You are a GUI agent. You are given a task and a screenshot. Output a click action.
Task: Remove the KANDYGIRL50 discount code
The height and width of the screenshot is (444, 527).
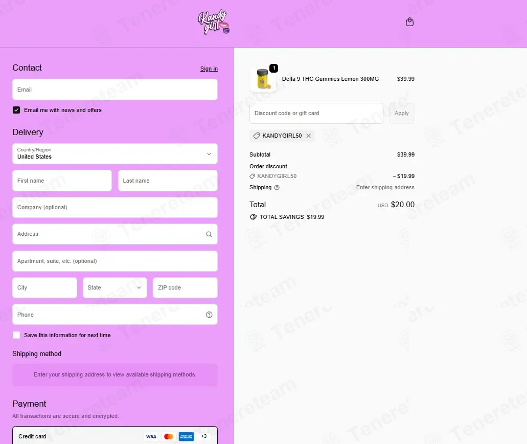[x=309, y=136]
